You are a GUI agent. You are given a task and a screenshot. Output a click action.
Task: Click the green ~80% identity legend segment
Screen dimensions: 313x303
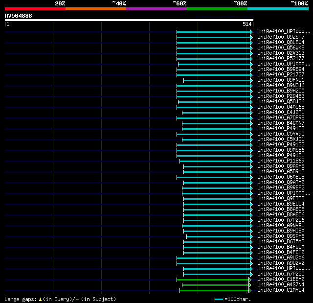coord(217,9)
